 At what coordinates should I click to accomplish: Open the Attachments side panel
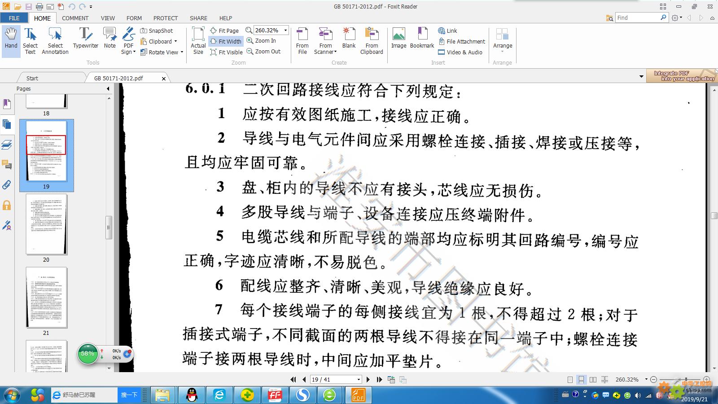(x=7, y=185)
